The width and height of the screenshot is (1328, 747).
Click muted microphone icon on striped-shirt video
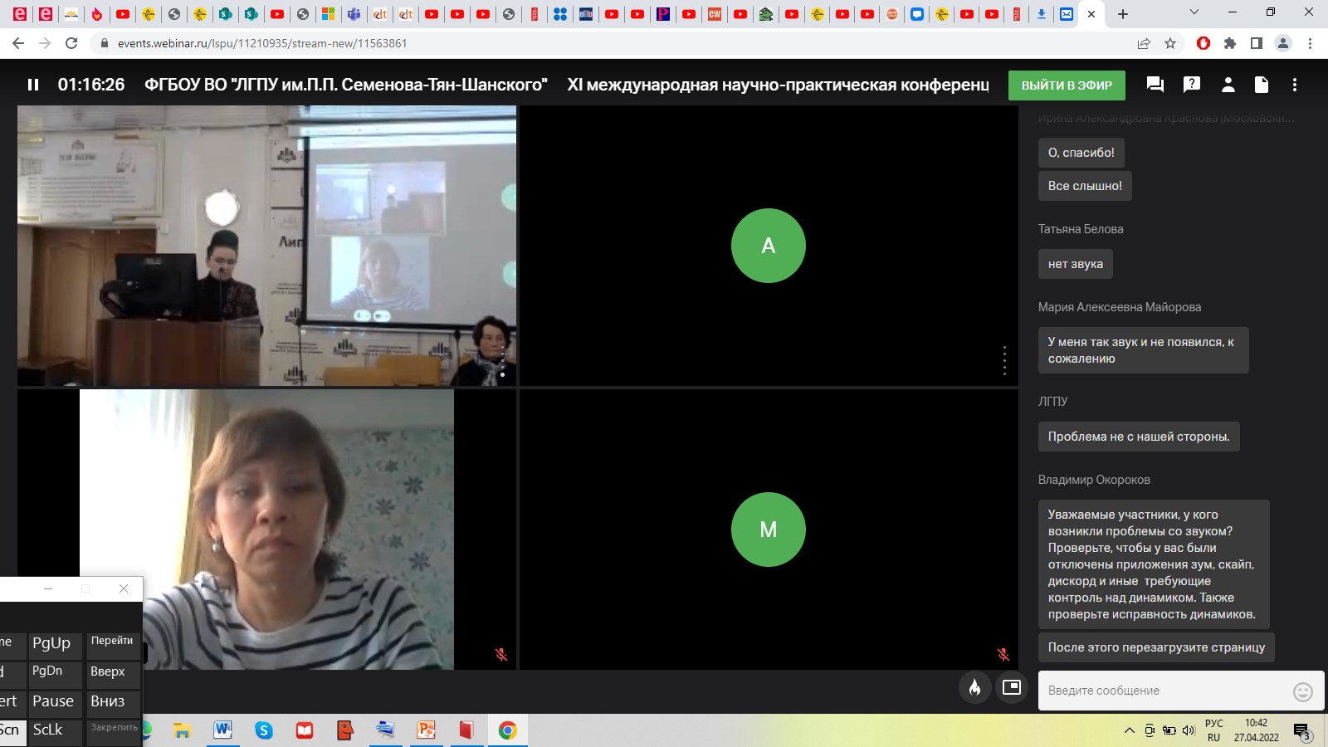pos(501,654)
